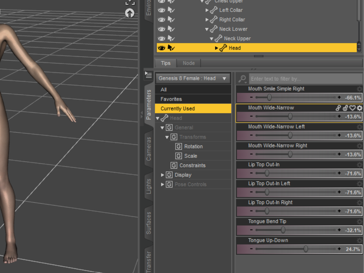The image size is (364, 273).
Task: Decrease Lip Top Out-In with minus
Action: click(x=251, y=173)
